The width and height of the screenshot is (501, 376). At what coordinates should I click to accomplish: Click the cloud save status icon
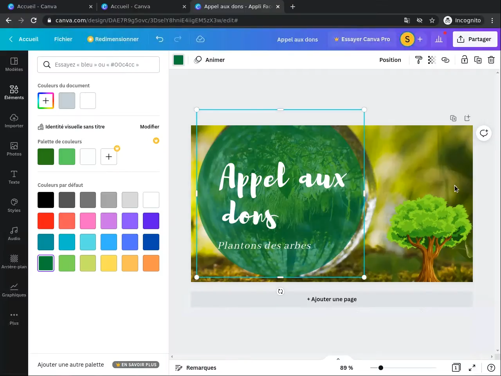(200, 39)
